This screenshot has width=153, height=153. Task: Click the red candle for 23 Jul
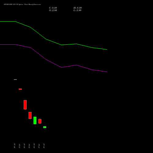pyautogui.click(x=30, y=115)
